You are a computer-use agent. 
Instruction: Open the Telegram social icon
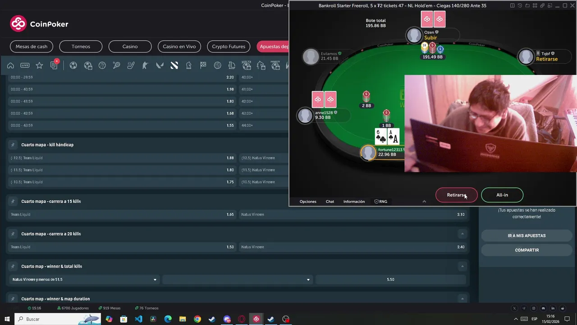pyautogui.click(x=524, y=308)
